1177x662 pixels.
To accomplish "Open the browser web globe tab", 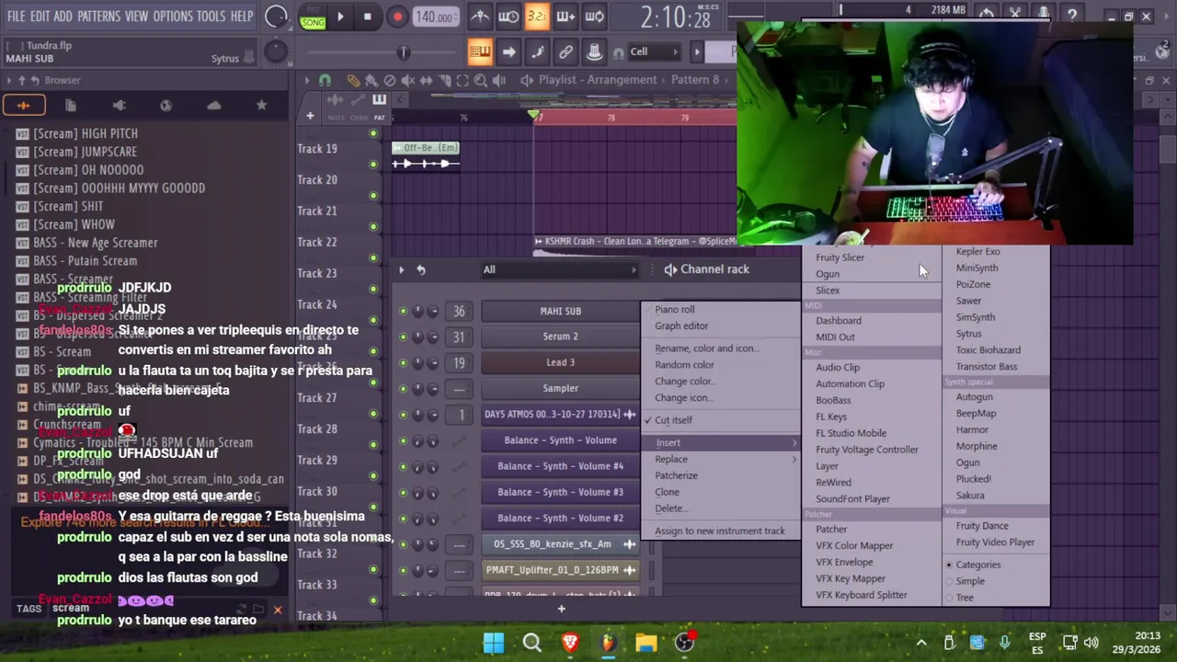I will (166, 106).
